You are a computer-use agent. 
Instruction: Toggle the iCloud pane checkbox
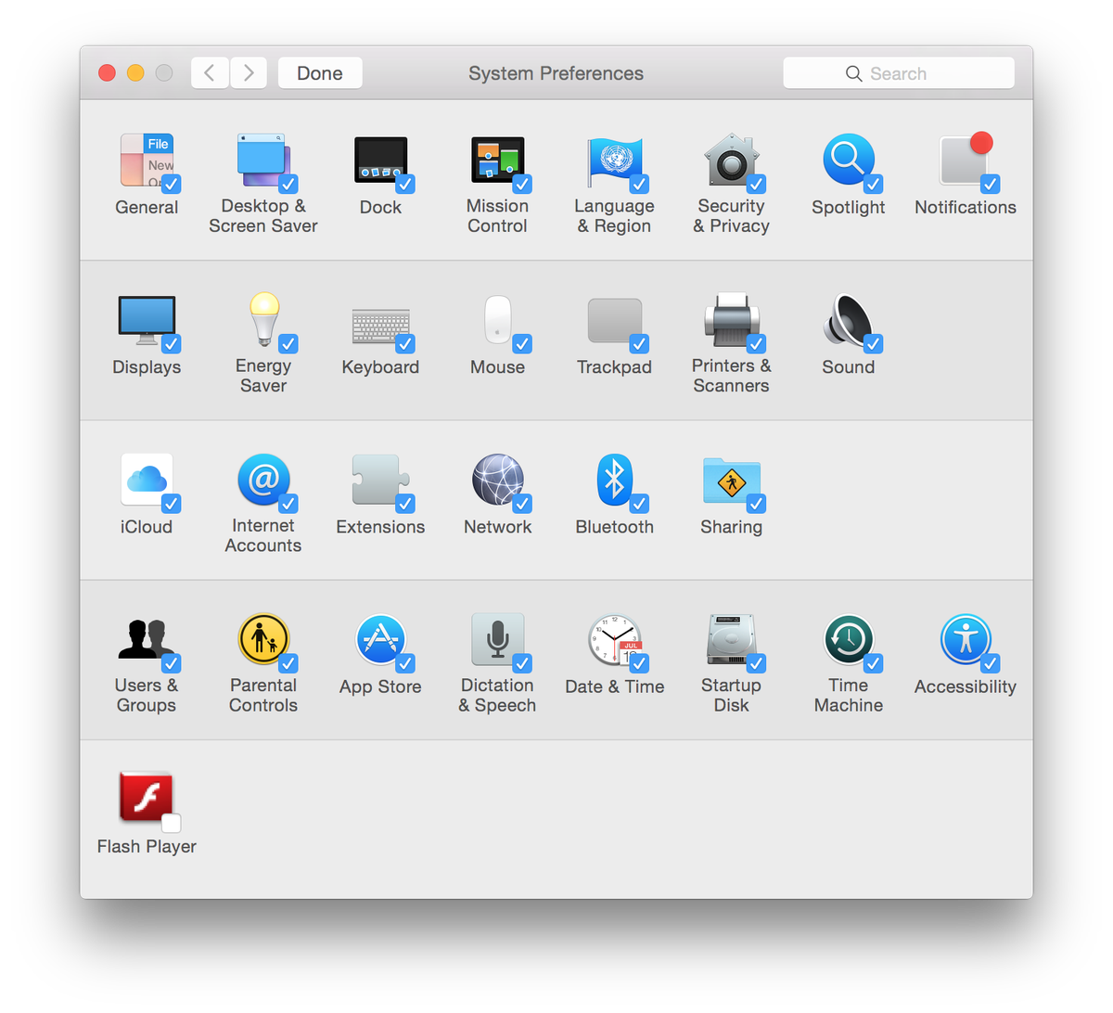pos(172,504)
